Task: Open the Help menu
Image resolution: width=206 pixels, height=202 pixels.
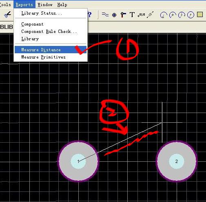Action: (x=62, y=4)
